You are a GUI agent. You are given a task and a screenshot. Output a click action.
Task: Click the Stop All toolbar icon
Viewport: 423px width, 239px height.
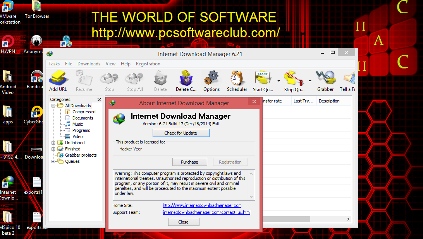135,80
